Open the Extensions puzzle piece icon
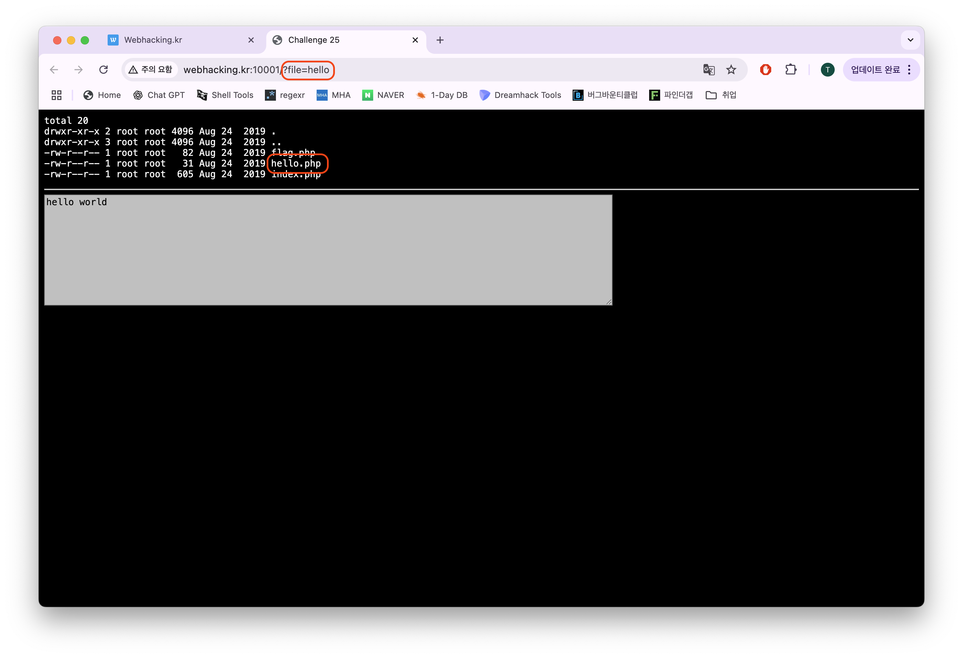The width and height of the screenshot is (963, 658). [x=791, y=70]
